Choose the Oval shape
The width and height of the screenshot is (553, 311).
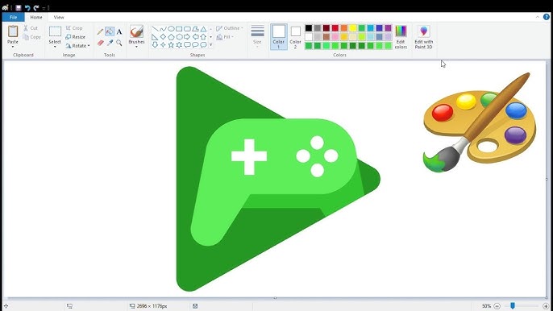coord(171,29)
